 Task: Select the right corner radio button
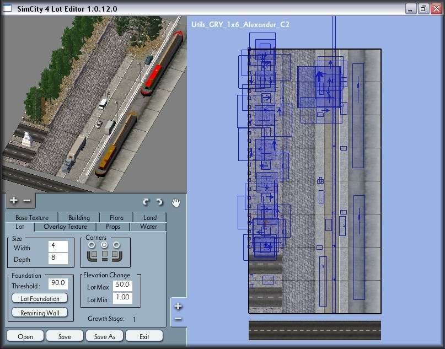click(116, 245)
